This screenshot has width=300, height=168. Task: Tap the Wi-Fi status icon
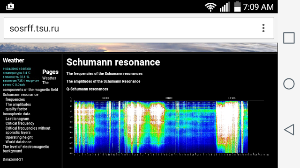click(x=210, y=7)
